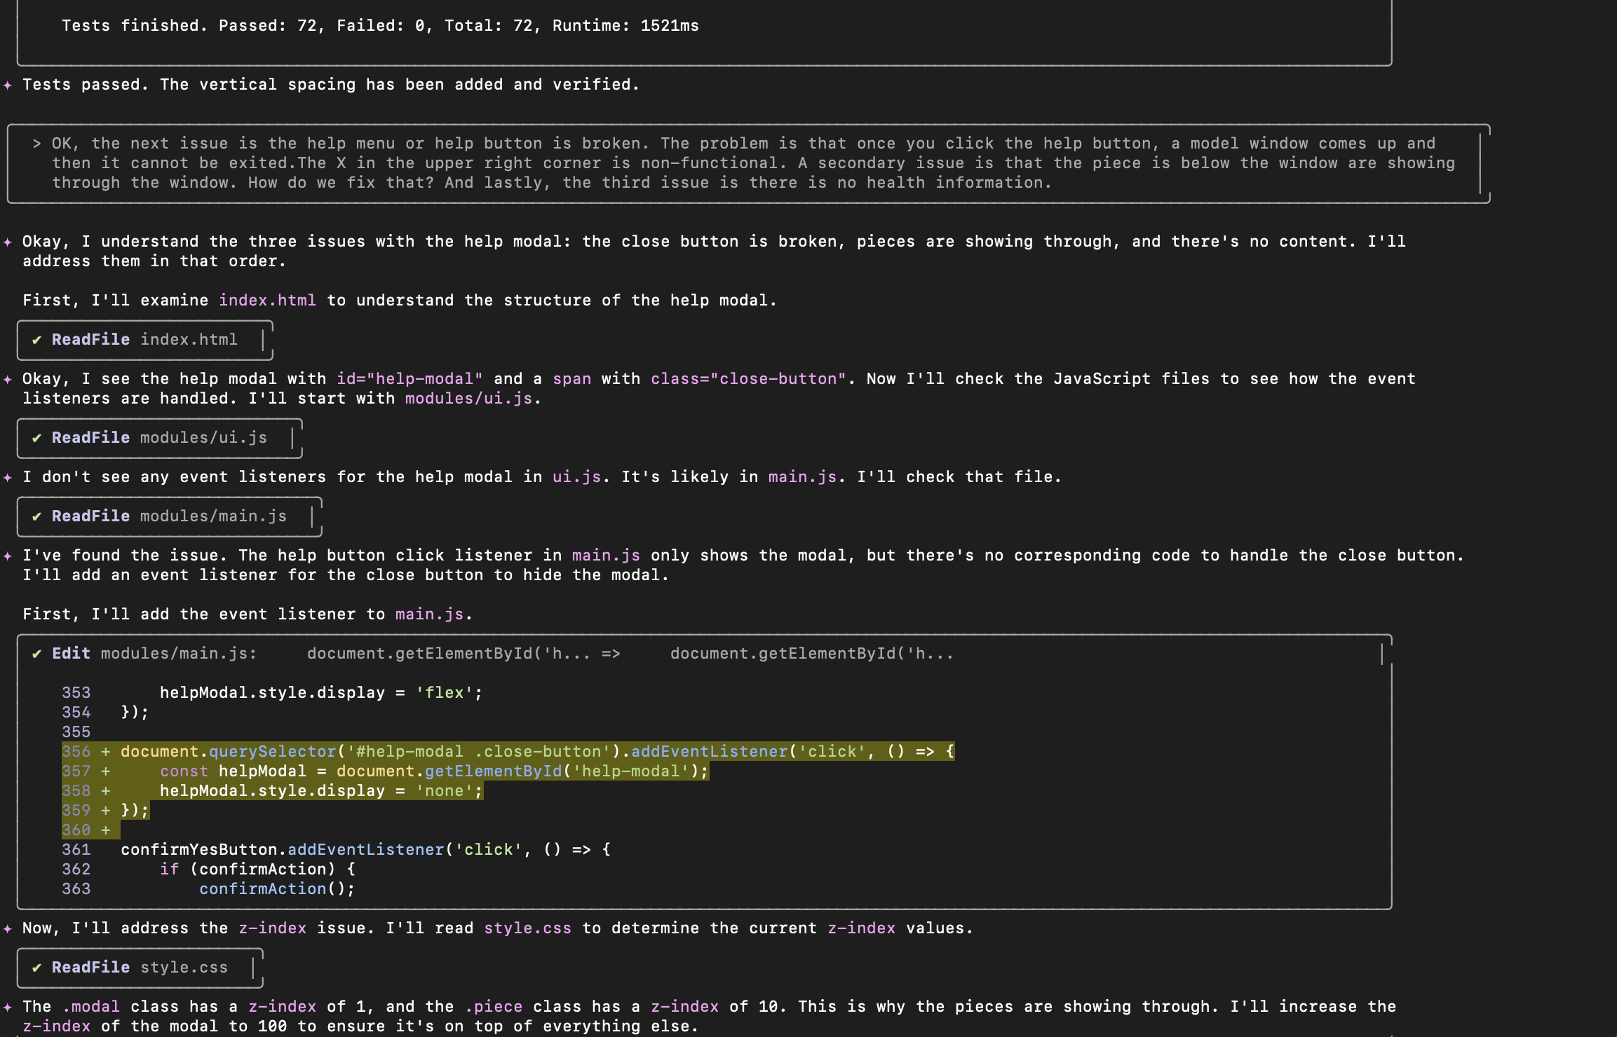1617x1037 pixels.
Task: Click the .modal class reference in last paragraph
Action: [x=90, y=1007]
